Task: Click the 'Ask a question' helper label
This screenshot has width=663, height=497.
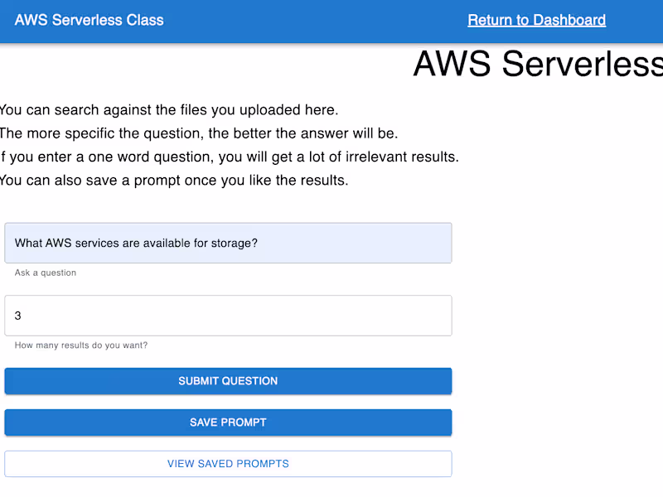Action: [x=46, y=273]
